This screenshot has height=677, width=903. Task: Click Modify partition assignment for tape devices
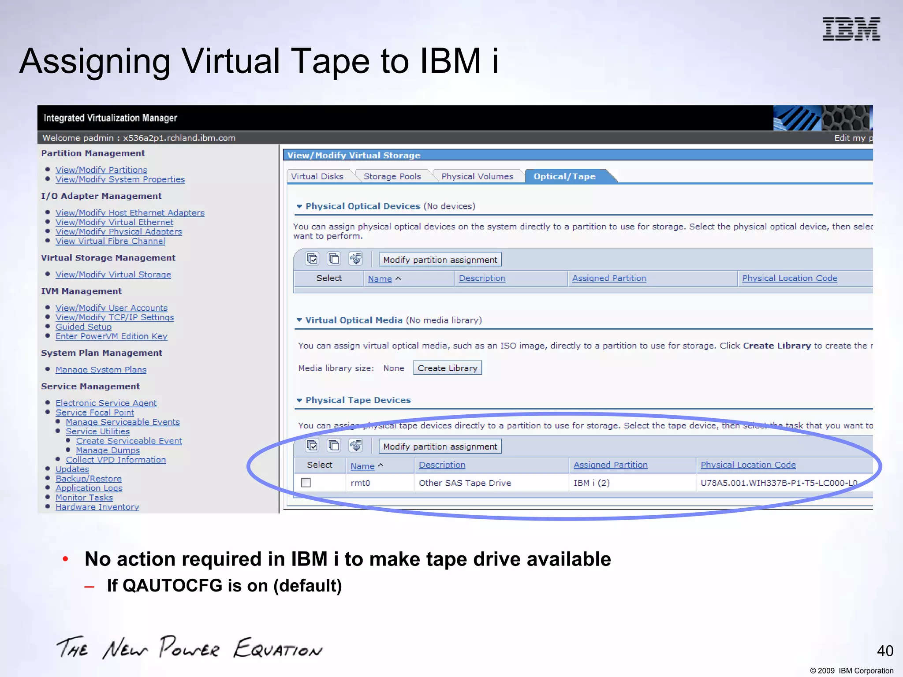440,446
